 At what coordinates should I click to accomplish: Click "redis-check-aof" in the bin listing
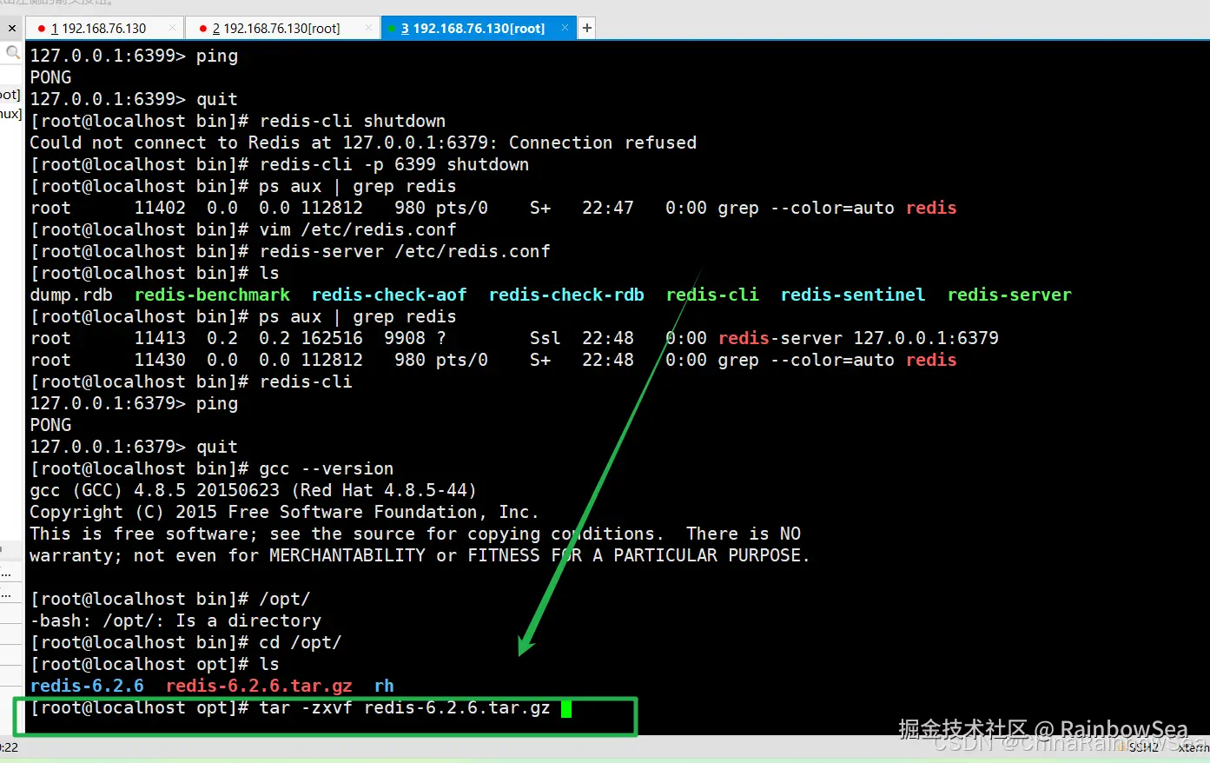coord(389,295)
